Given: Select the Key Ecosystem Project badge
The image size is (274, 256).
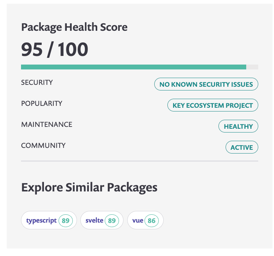Looking at the screenshot, I should coord(212,105).
